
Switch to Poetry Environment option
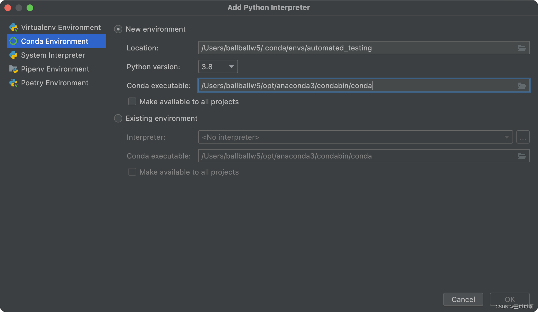[x=55, y=83]
